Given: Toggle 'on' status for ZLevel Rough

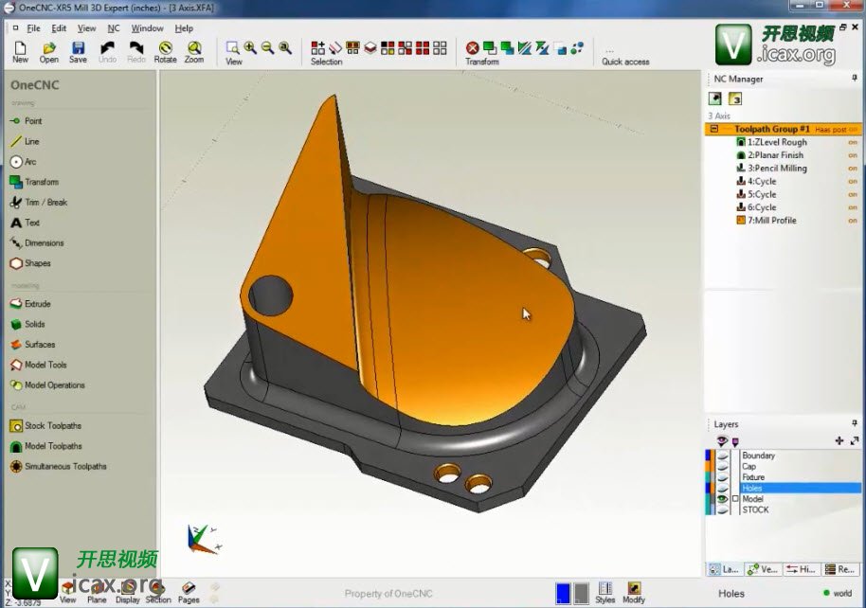Looking at the screenshot, I should pyautogui.click(x=853, y=142).
